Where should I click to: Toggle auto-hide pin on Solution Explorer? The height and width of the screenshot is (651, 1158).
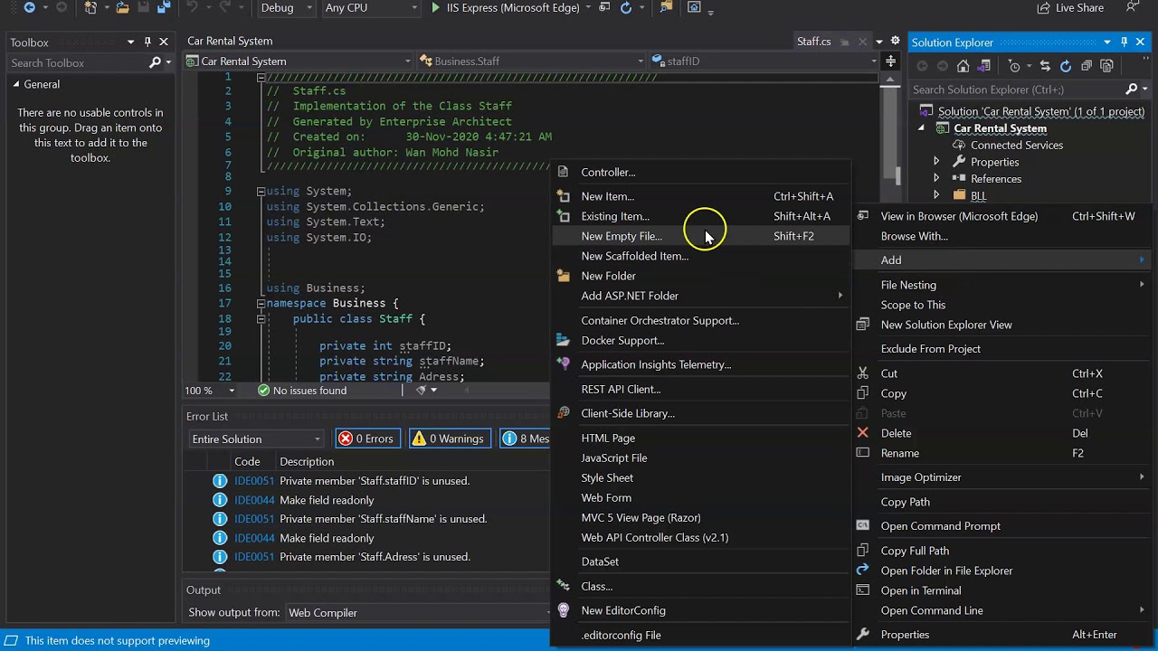pyautogui.click(x=1125, y=42)
